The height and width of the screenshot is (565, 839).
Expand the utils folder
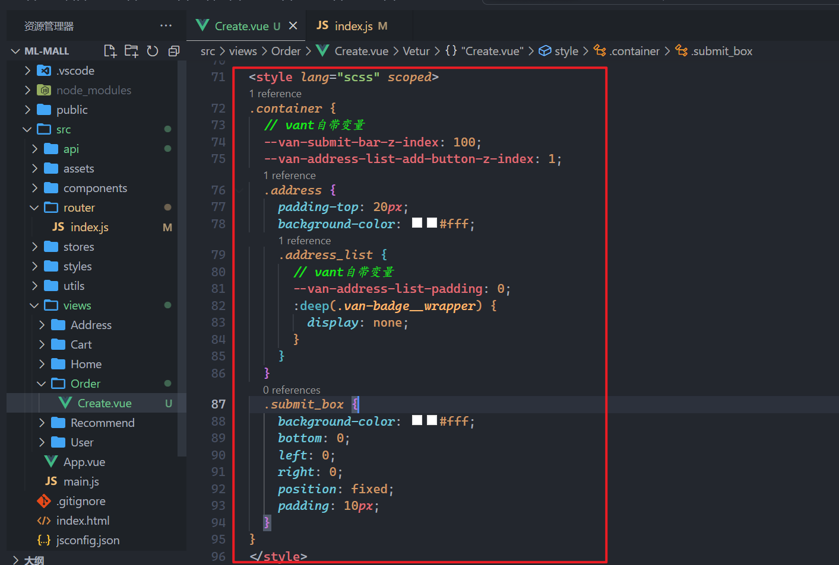[x=35, y=286]
